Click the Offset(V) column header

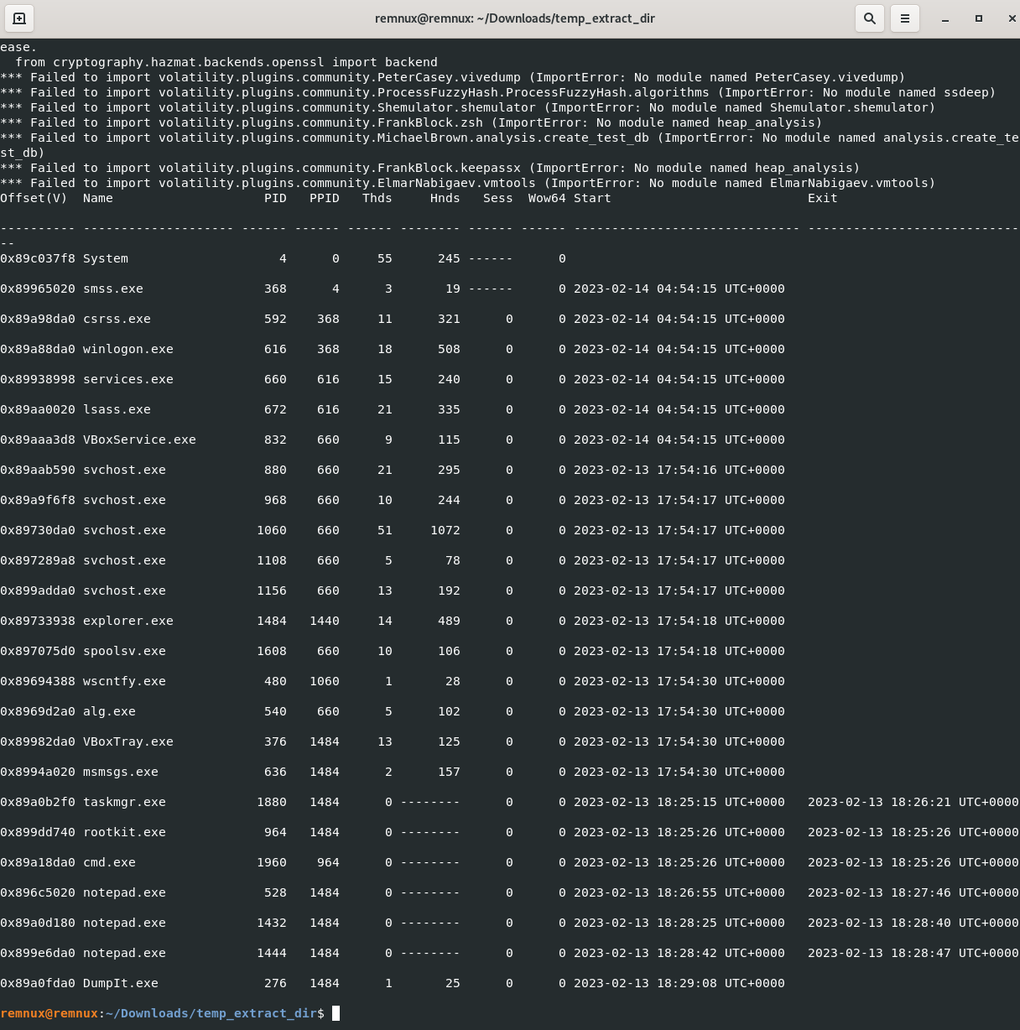34,198
